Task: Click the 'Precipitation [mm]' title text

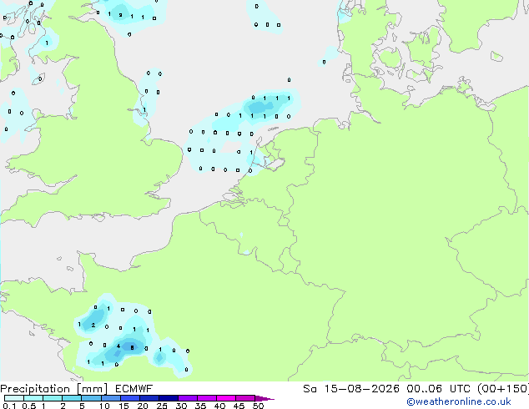Action: (53, 389)
